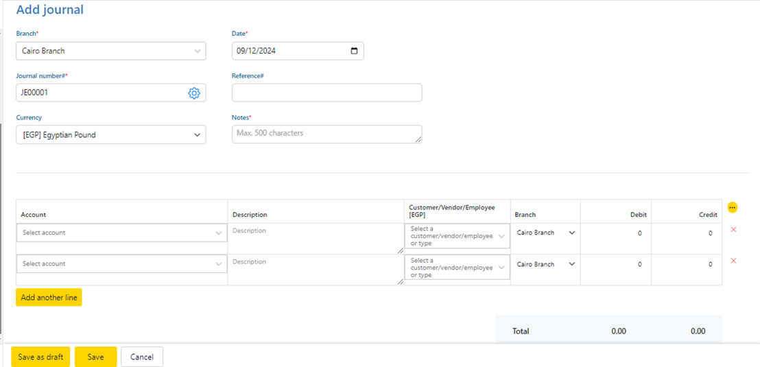The height and width of the screenshot is (367, 760).
Task: Cancel the journal entry
Action: [x=142, y=357]
